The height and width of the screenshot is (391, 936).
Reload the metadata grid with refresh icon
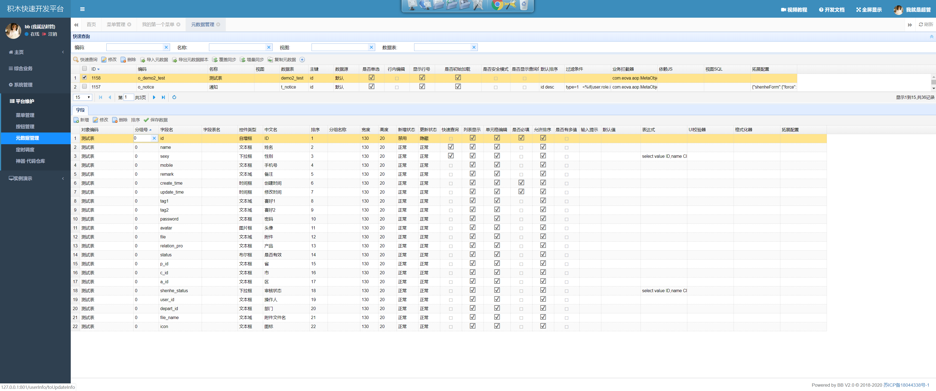pyautogui.click(x=174, y=97)
